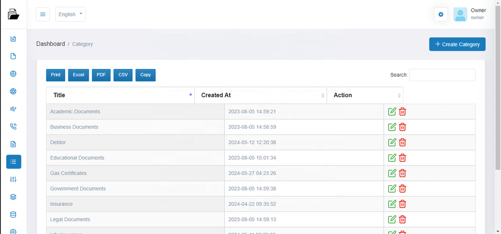The image size is (501, 234).
Task: Click the hamburger menu toggle button
Action: 43,15
